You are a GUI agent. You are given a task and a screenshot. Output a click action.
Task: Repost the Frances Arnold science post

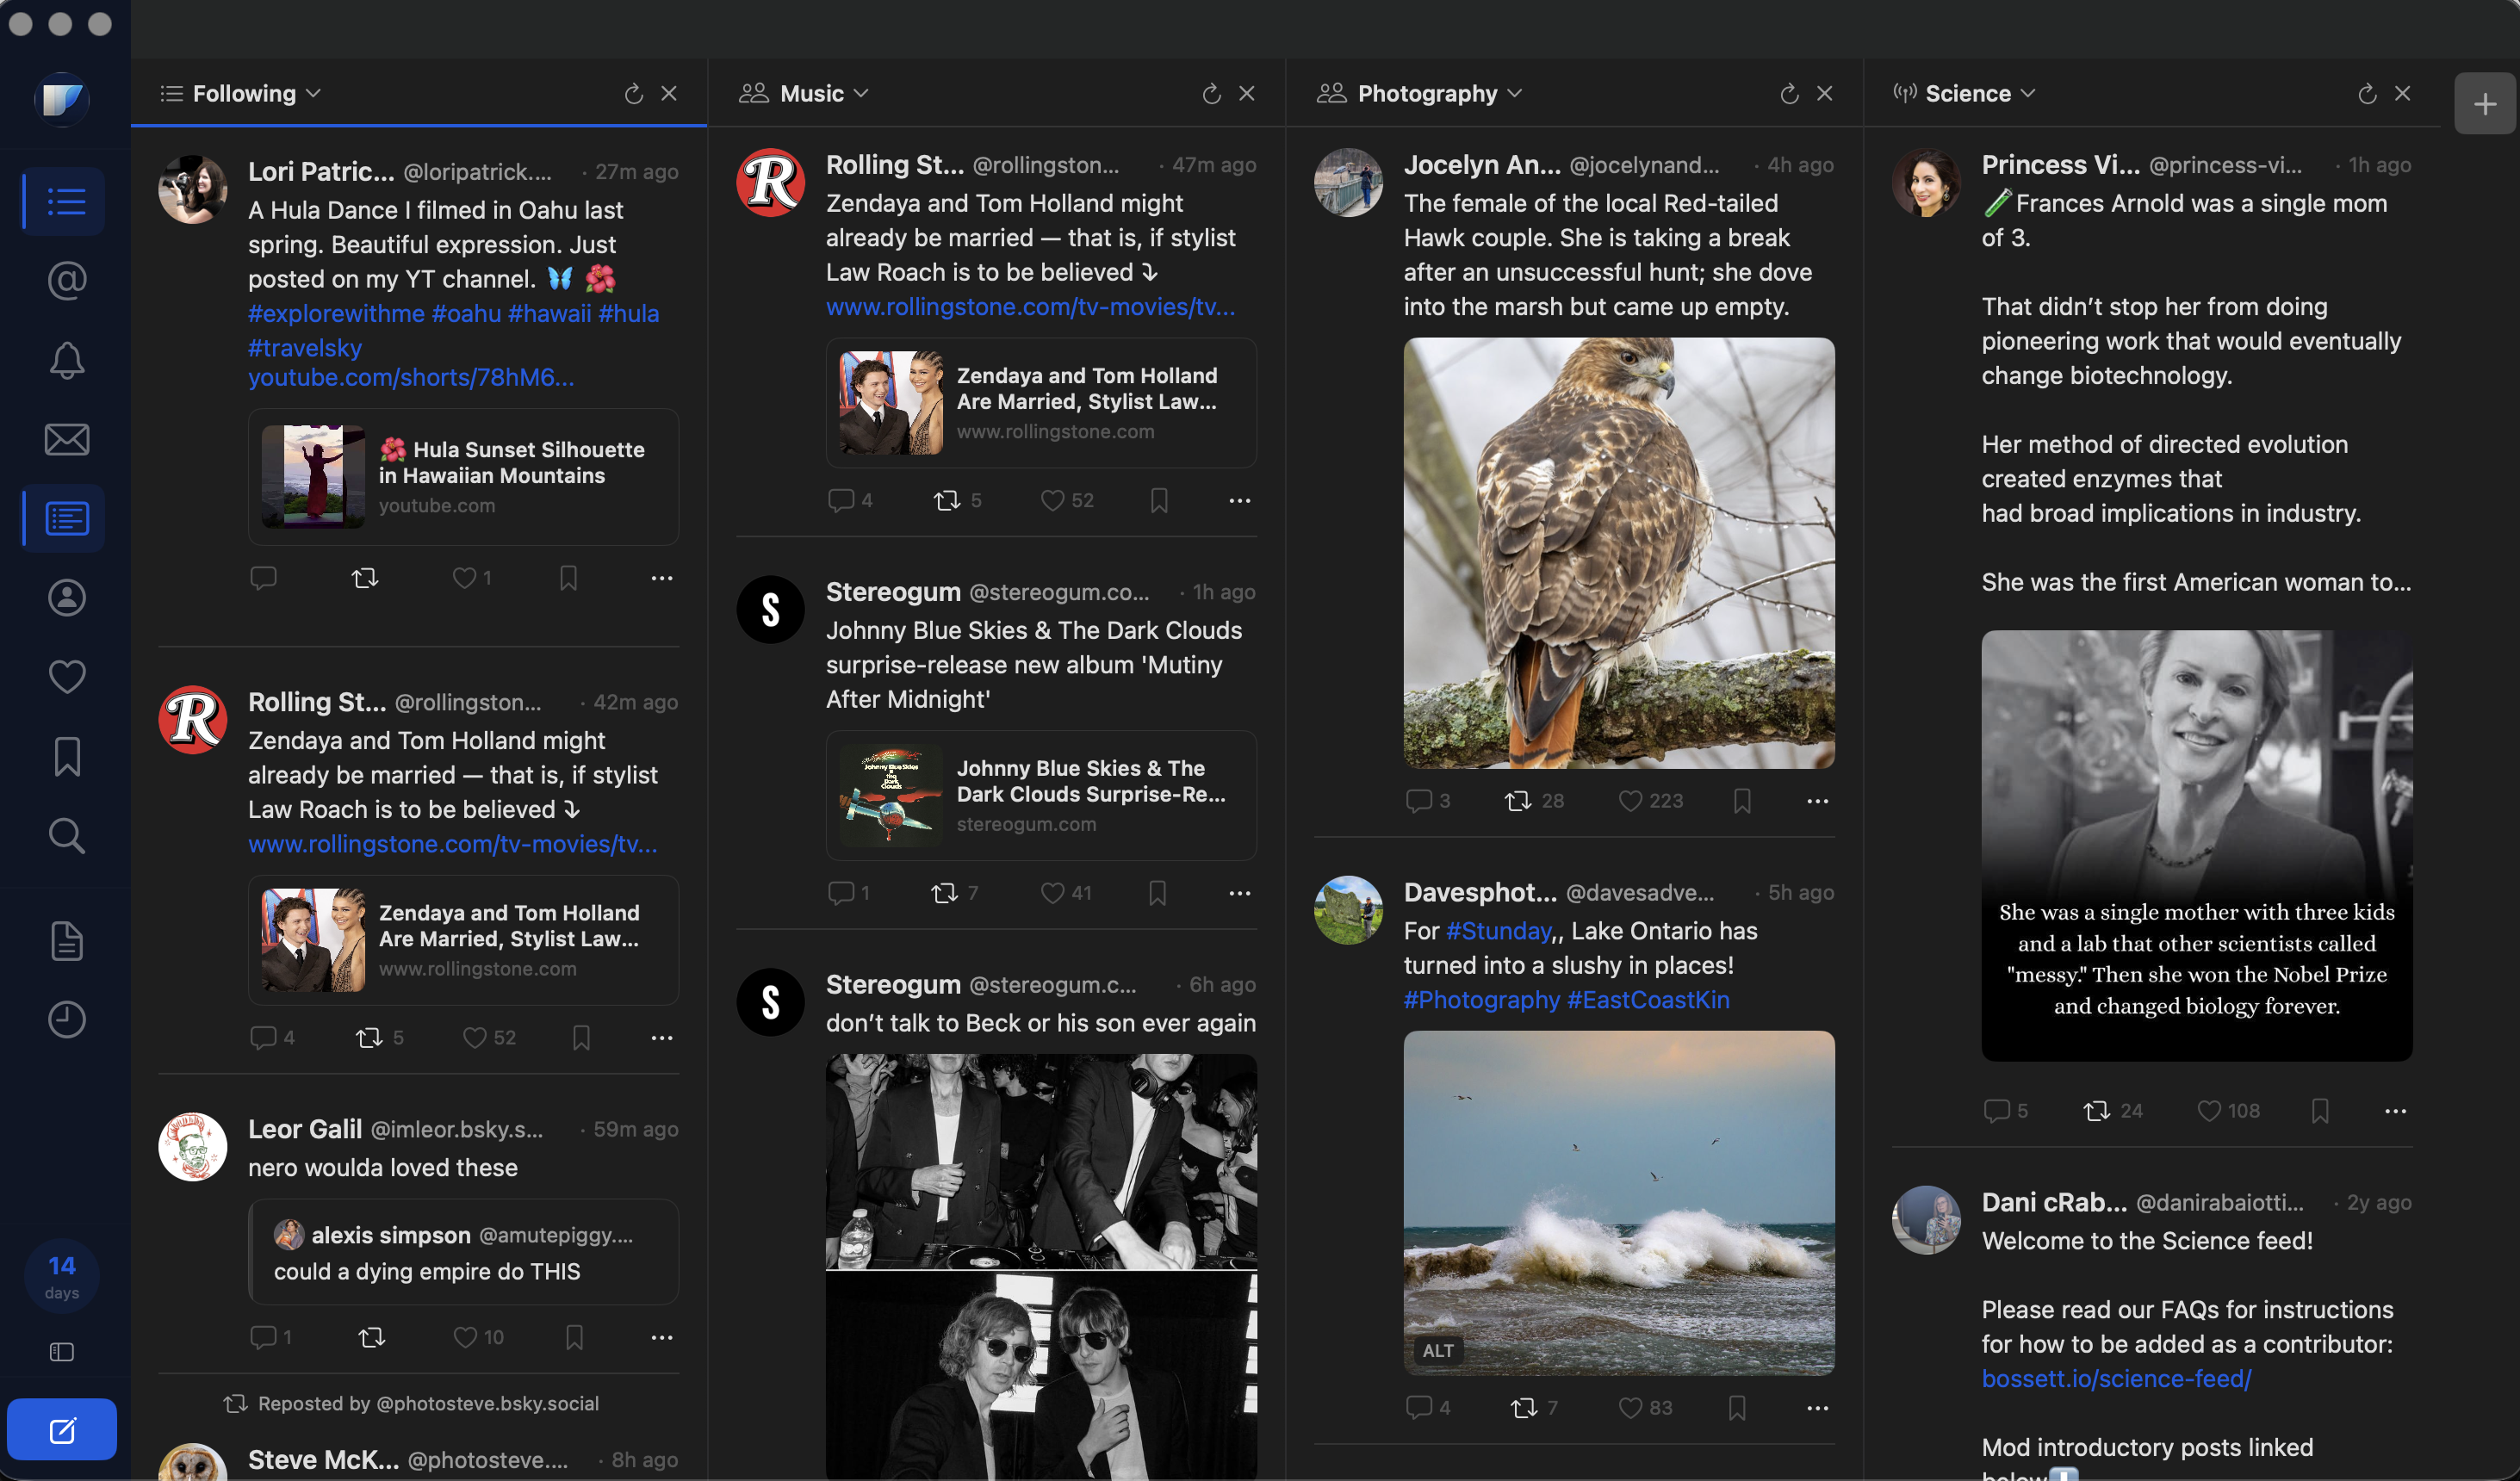(x=2096, y=1111)
